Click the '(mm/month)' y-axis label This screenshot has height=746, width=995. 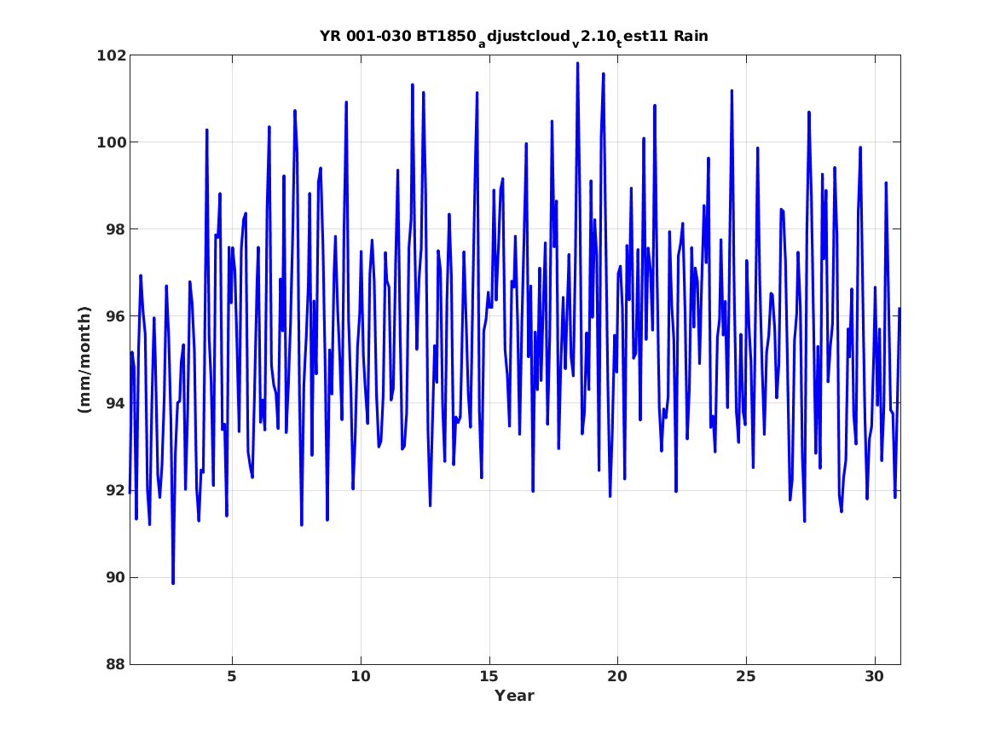[x=84, y=360]
